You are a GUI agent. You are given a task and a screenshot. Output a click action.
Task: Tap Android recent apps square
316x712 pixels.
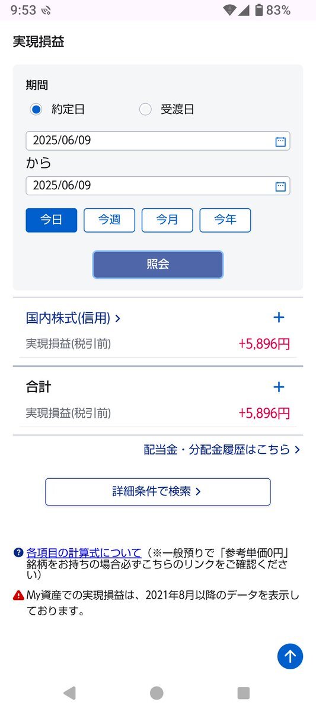(243, 693)
